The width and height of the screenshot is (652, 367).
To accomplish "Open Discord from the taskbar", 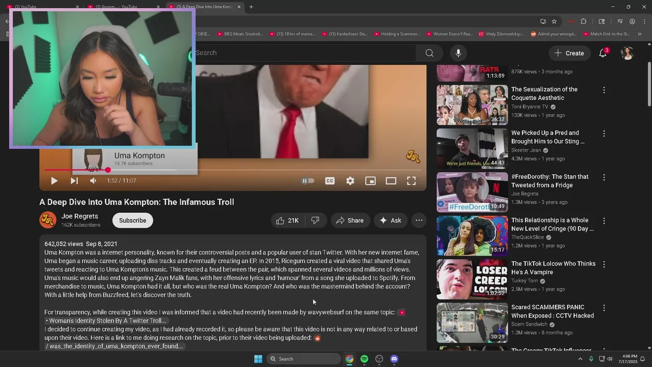I will (x=394, y=359).
